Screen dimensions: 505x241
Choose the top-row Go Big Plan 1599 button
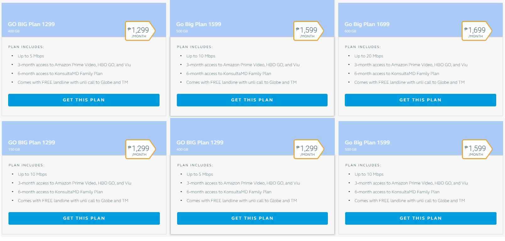(252, 100)
